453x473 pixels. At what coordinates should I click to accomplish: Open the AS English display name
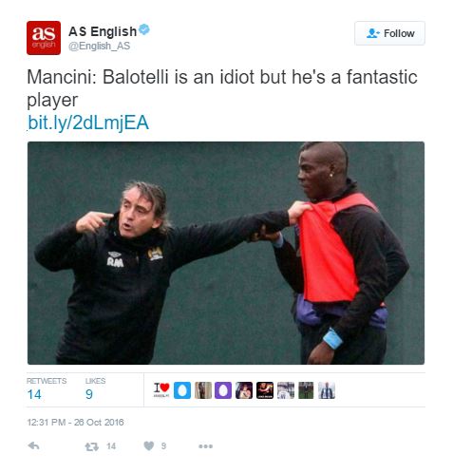103,31
